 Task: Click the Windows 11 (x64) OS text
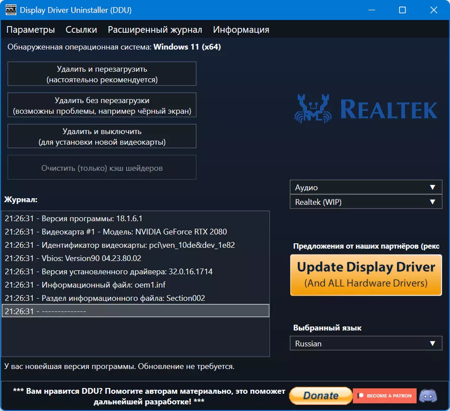coord(187,47)
